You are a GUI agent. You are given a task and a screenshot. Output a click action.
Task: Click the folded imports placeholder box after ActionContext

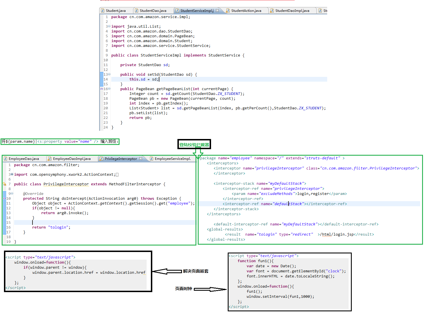(x=117, y=175)
